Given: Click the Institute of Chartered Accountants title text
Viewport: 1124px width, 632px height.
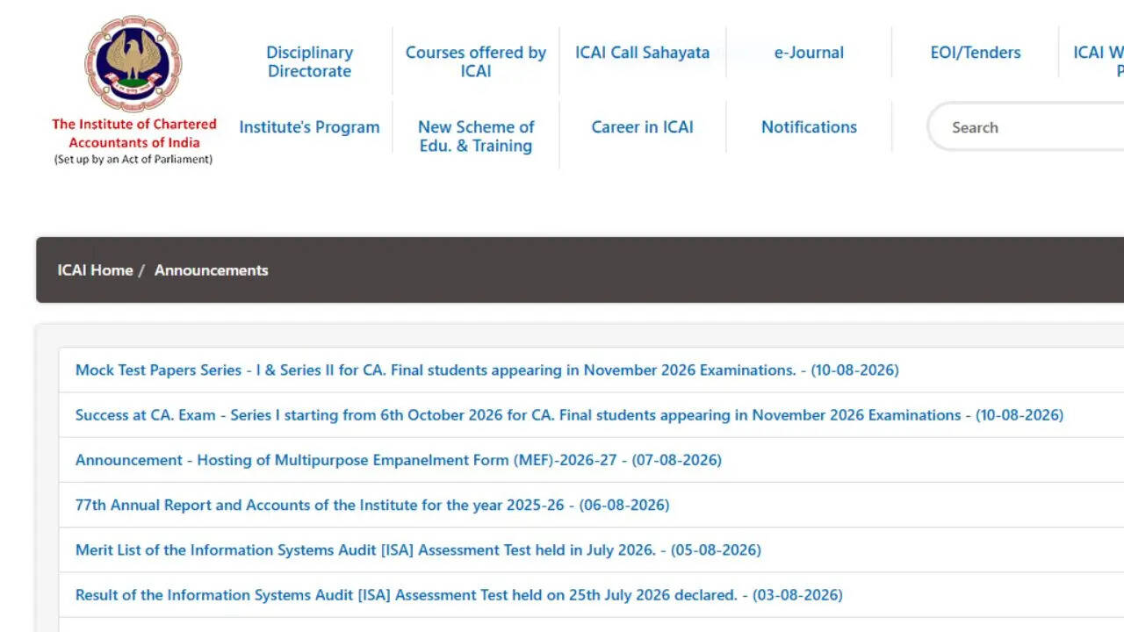Looking at the screenshot, I should pos(133,133).
